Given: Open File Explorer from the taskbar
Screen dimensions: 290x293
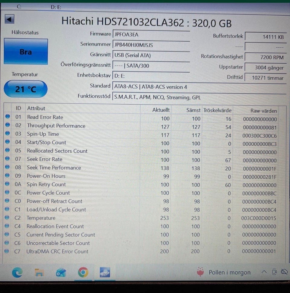Looking at the screenshot, I should [39, 273].
